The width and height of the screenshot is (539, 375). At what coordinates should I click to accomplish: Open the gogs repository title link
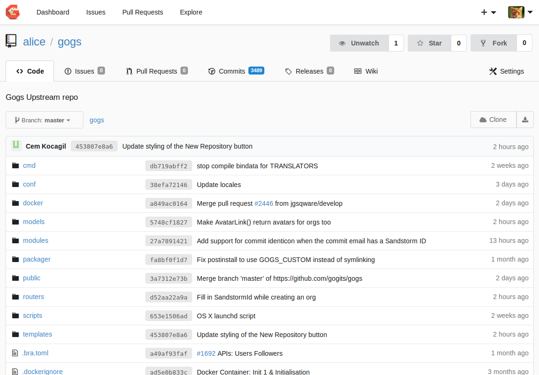click(69, 42)
